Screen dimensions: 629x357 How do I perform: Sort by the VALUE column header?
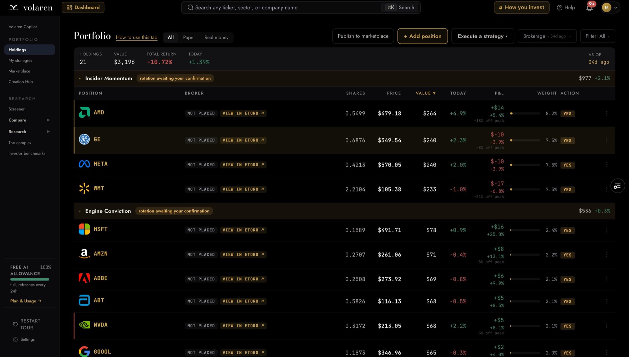[x=426, y=93]
